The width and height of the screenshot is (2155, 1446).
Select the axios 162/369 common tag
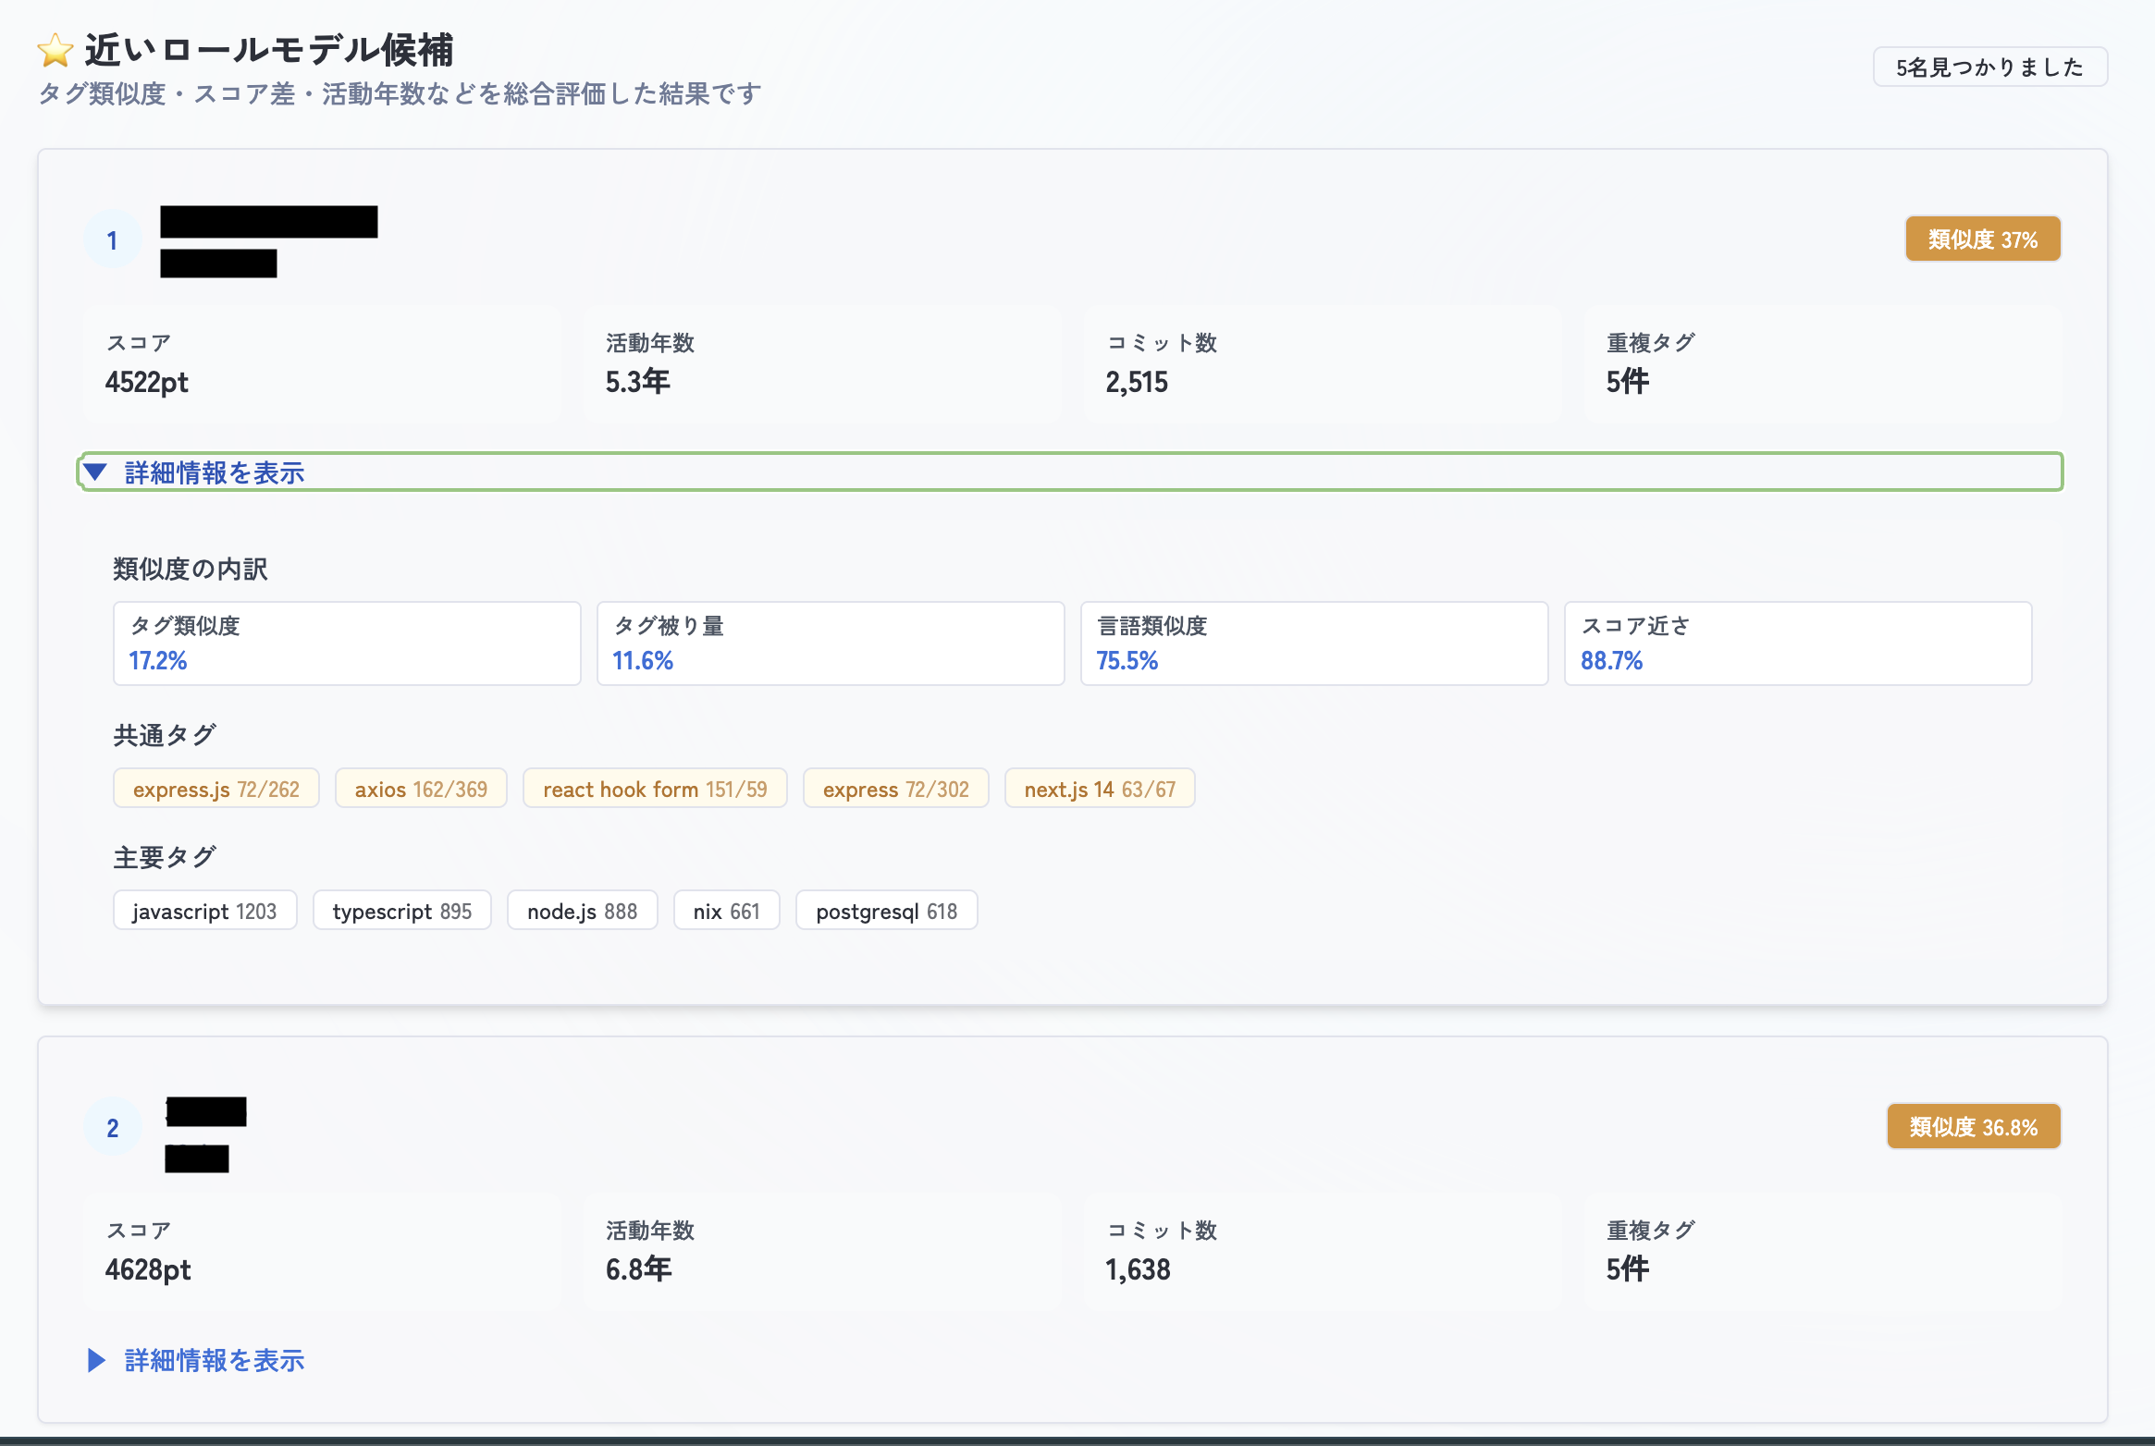[421, 789]
